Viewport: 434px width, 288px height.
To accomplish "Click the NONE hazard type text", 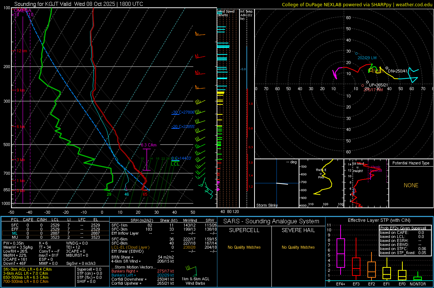I will click(x=411, y=185).
